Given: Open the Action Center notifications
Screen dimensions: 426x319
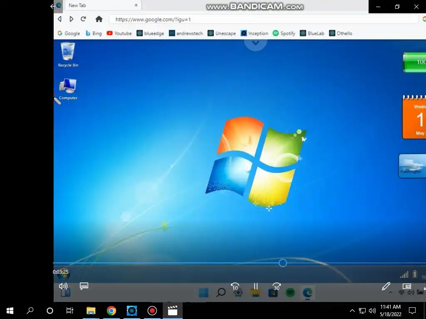Looking at the screenshot, I should click(412, 311).
